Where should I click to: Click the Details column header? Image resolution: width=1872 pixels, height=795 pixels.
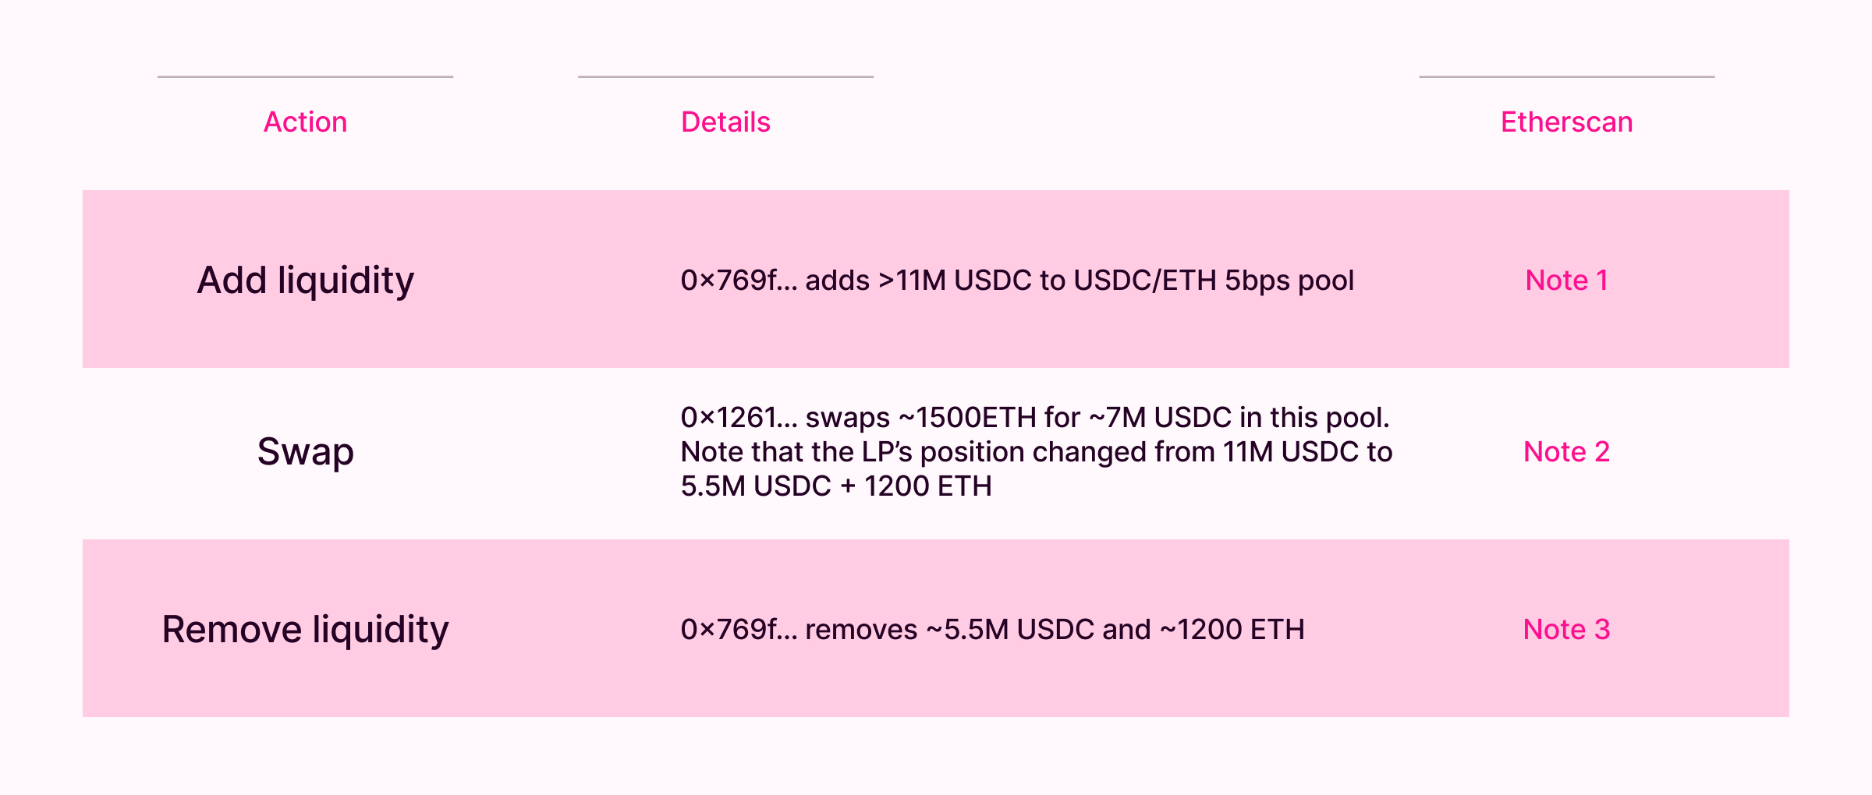[725, 122]
